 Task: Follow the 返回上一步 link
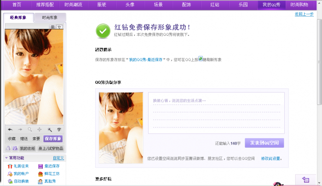304,14
